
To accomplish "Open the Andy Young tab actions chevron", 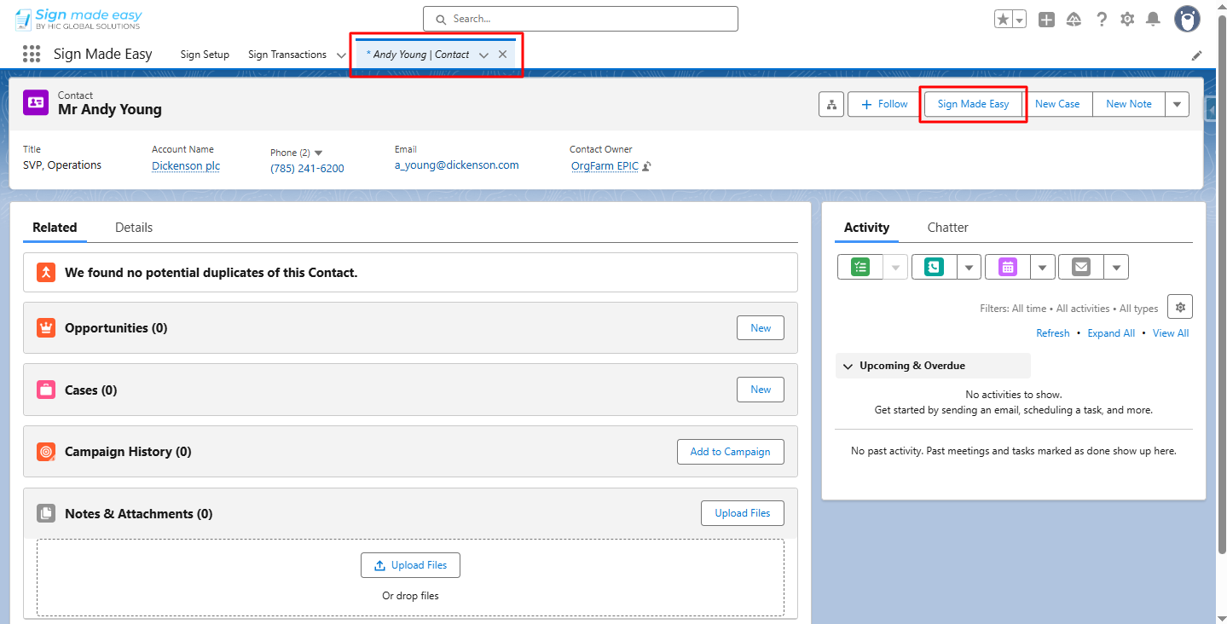I will (483, 55).
